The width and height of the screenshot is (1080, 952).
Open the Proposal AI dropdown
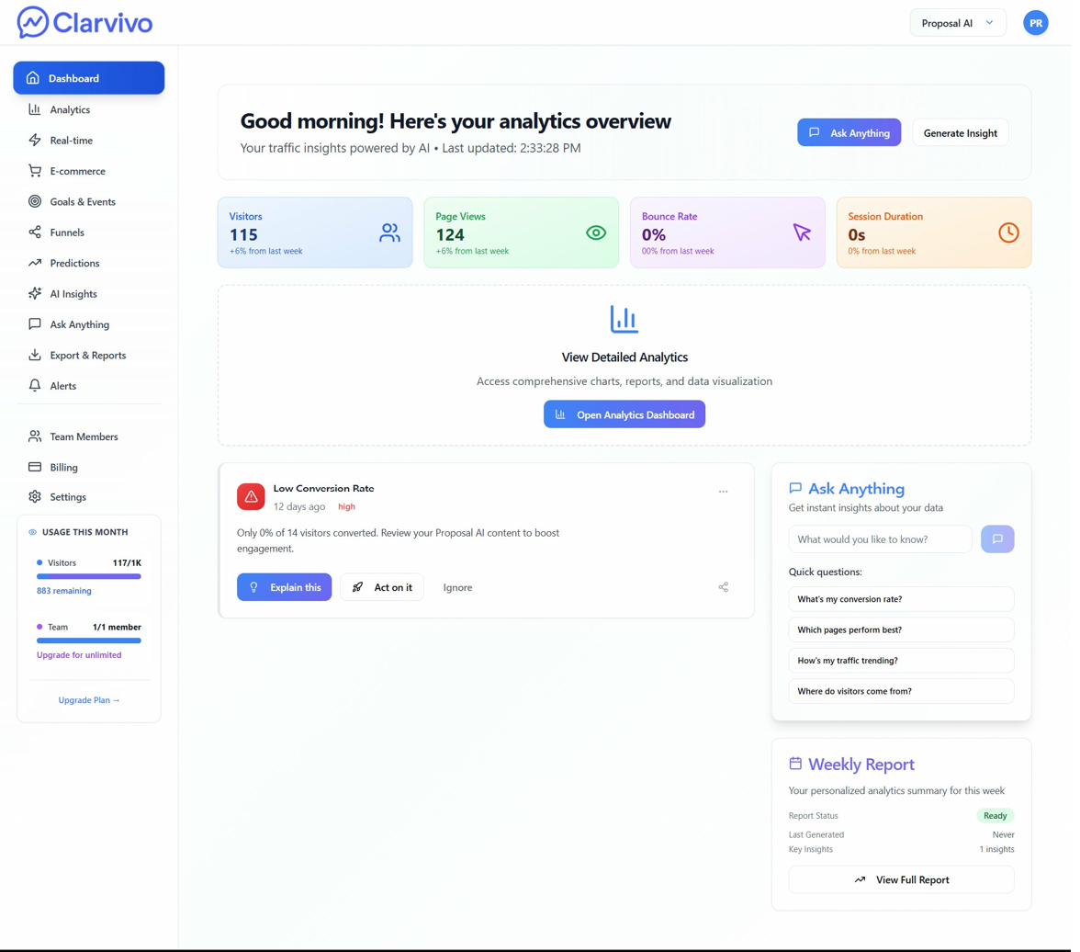(958, 23)
